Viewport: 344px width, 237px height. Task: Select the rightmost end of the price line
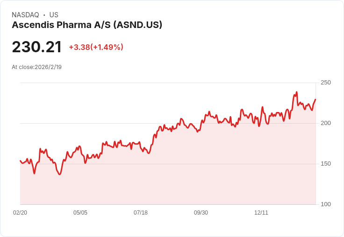tap(315, 99)
